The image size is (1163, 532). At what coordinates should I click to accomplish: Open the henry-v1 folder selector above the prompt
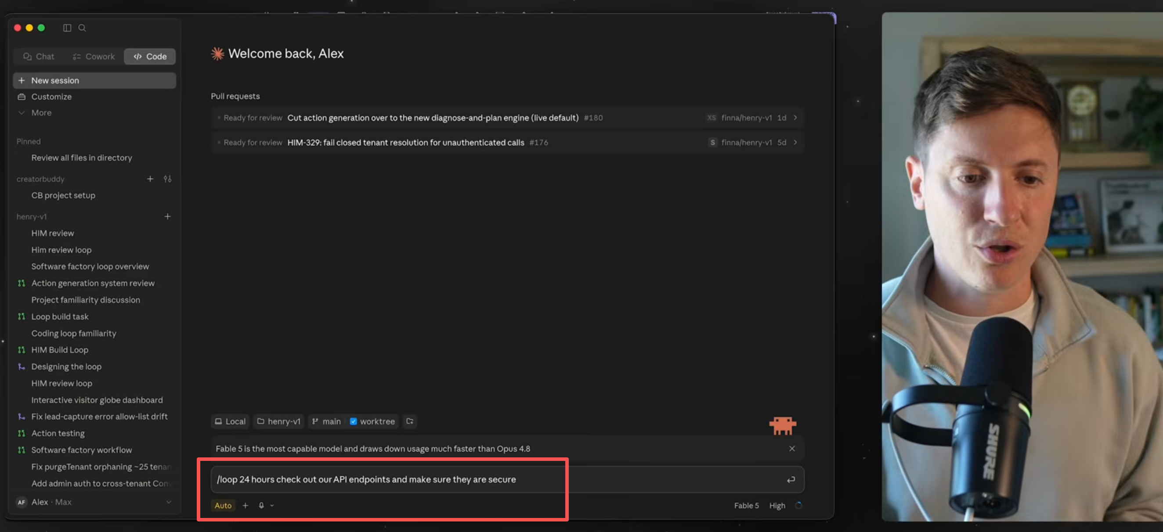pyautogui.click(x=278, y=421)
